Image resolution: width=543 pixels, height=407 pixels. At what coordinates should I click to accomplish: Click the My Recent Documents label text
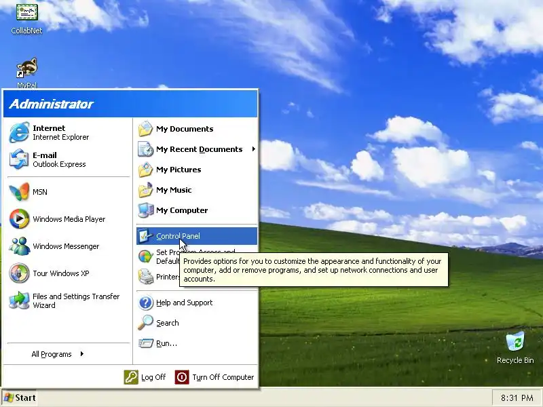(199, 149)
